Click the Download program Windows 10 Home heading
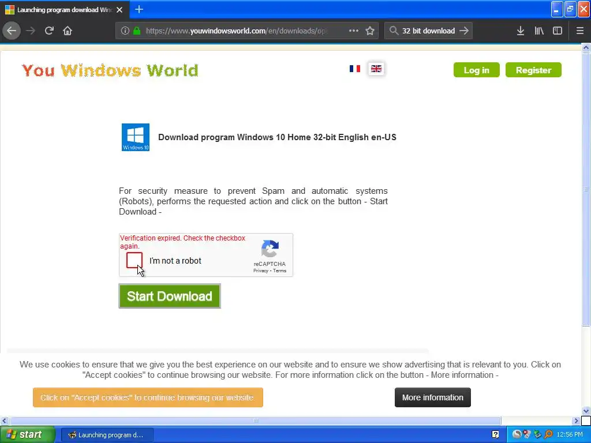591x443 pixels. pyautogui.click(x=277, y=137)
